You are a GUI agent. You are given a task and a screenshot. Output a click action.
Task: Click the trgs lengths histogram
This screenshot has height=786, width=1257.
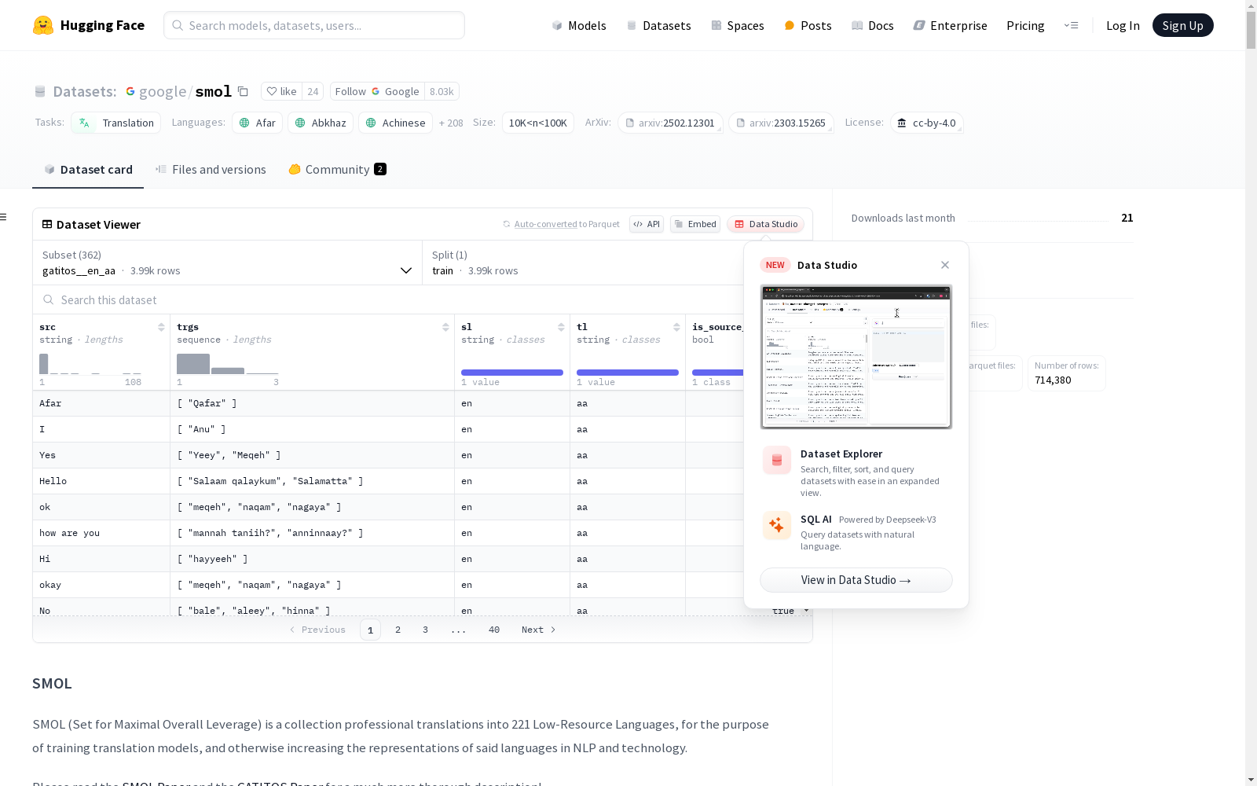click(228, 364)
